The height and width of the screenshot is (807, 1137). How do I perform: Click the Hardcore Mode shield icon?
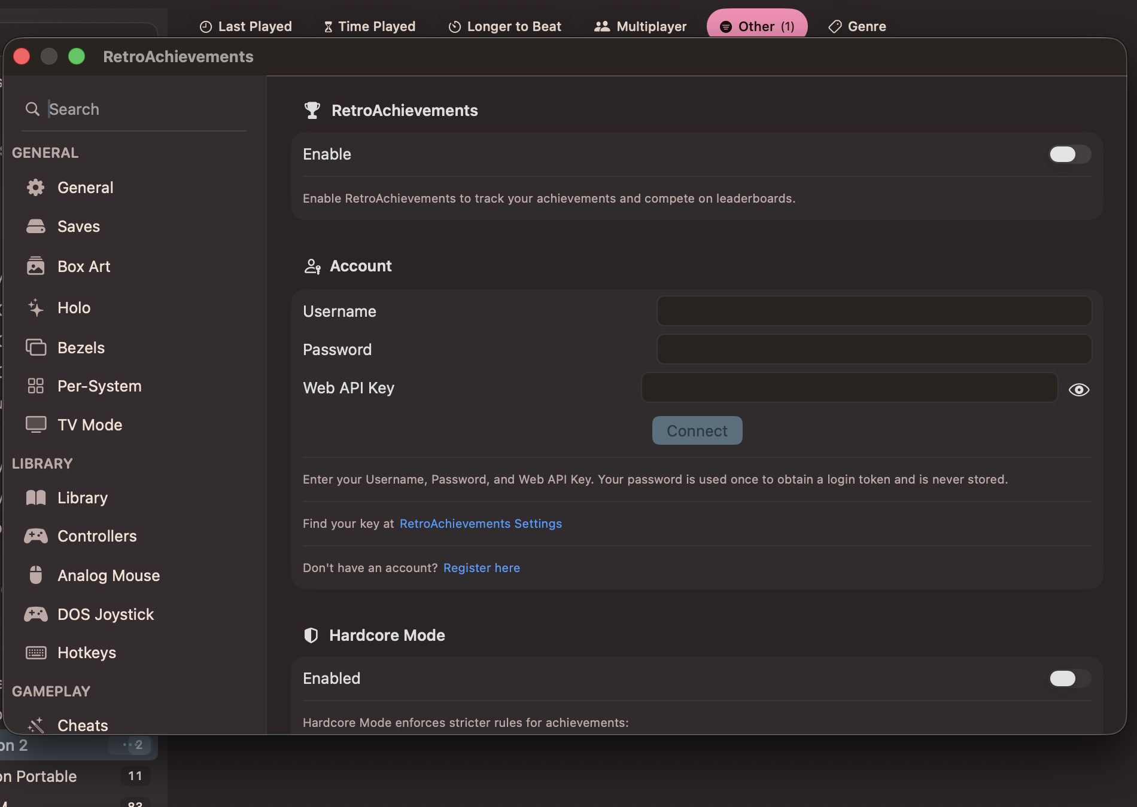(x=311, y=635)
